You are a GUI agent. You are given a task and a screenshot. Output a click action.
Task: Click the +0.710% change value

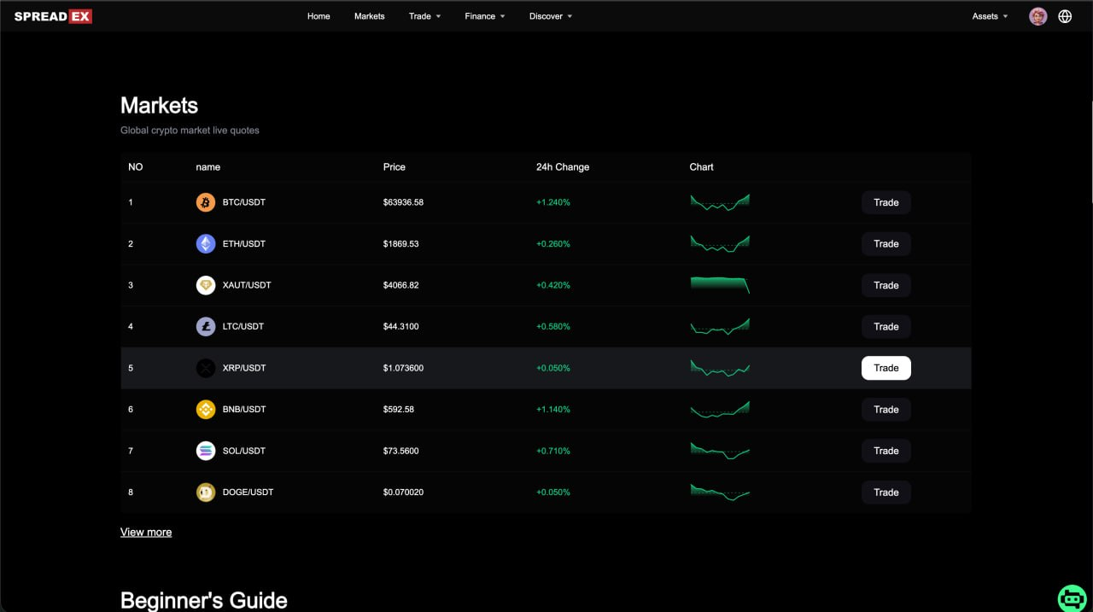point(553,451)
